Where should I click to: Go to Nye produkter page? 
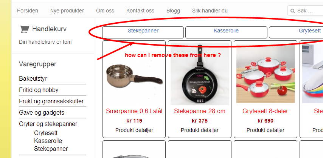[67, 11]
